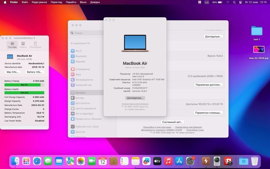Screen dimensions: 270x169
Task: Open the Apple menu
Action: (5, 2)
